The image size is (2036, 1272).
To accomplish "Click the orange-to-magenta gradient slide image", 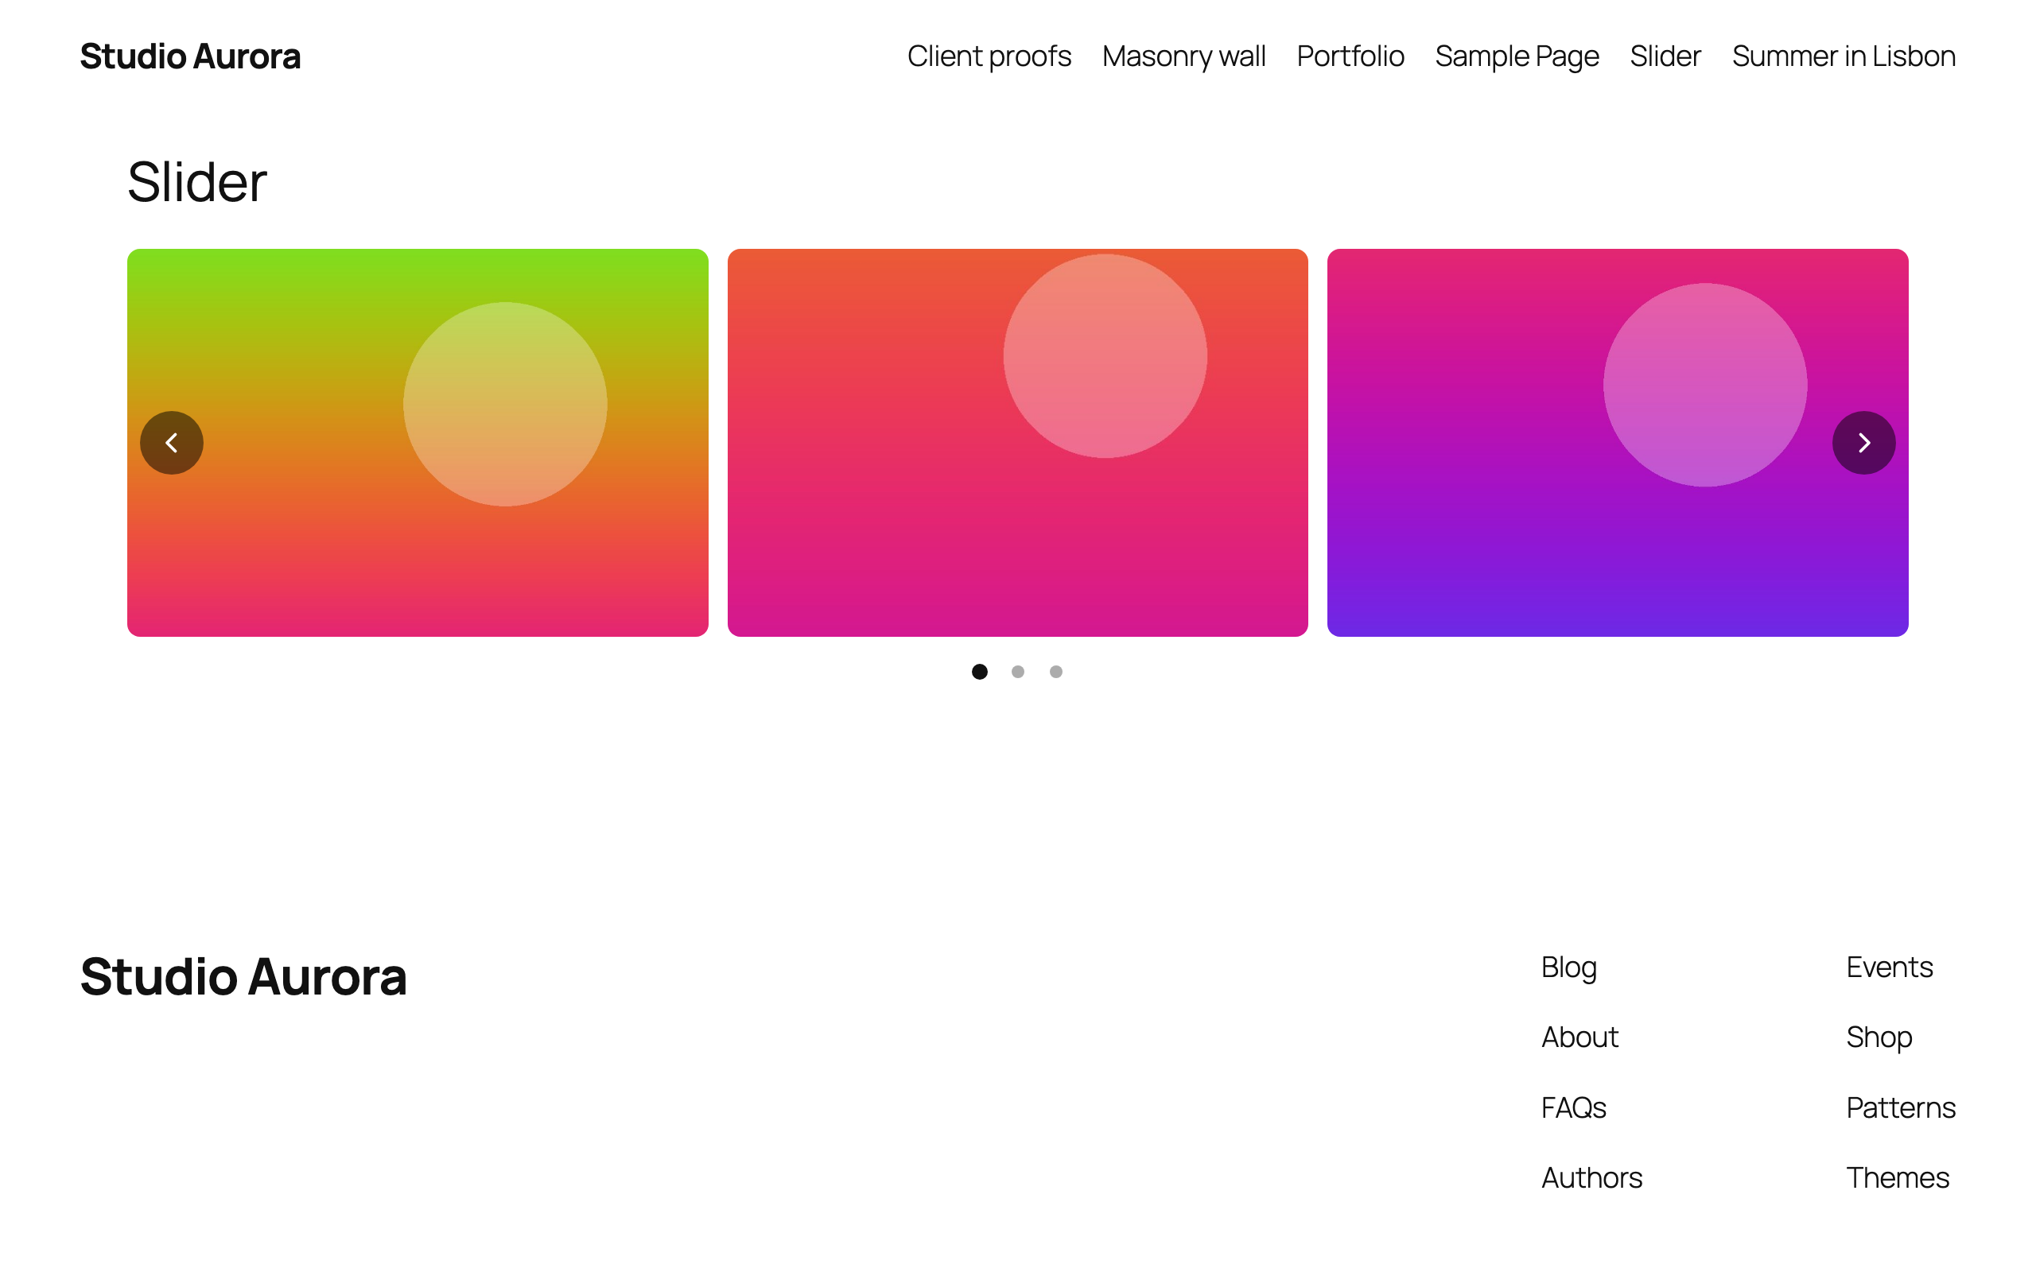I will 1017,443.
